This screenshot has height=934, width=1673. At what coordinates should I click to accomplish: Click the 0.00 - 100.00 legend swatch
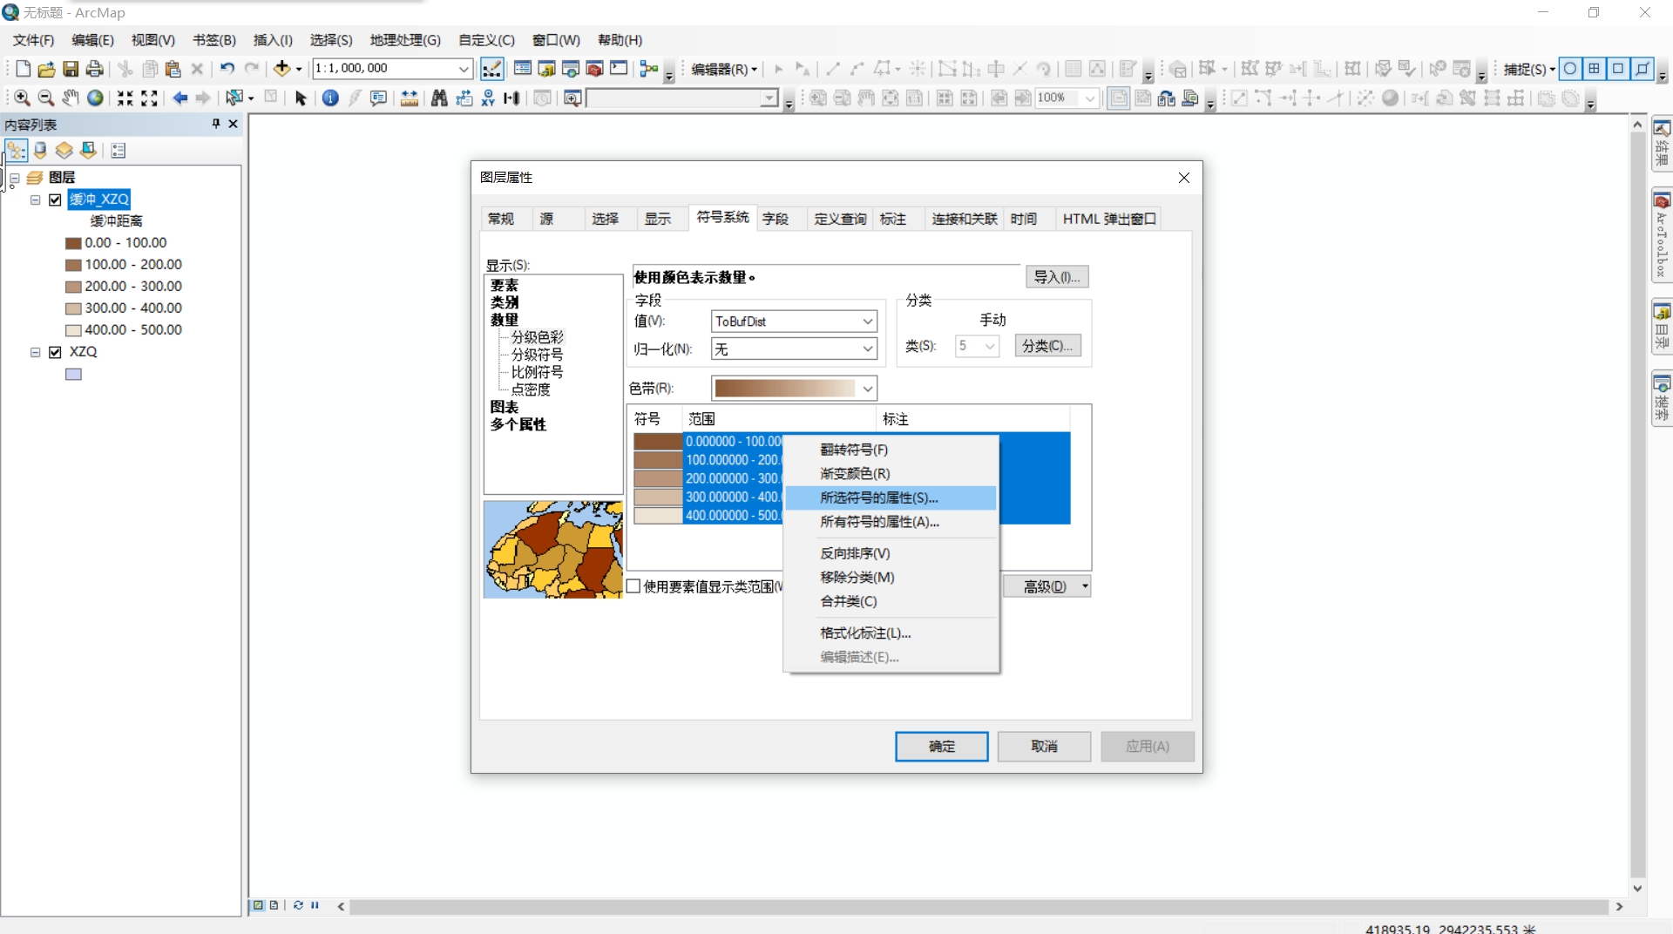point(73,243)
